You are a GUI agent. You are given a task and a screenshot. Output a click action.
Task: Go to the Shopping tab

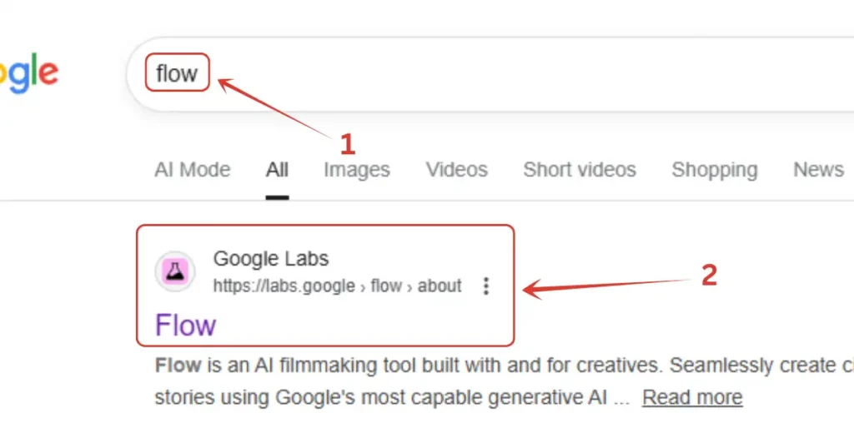(x=715, y=170)
